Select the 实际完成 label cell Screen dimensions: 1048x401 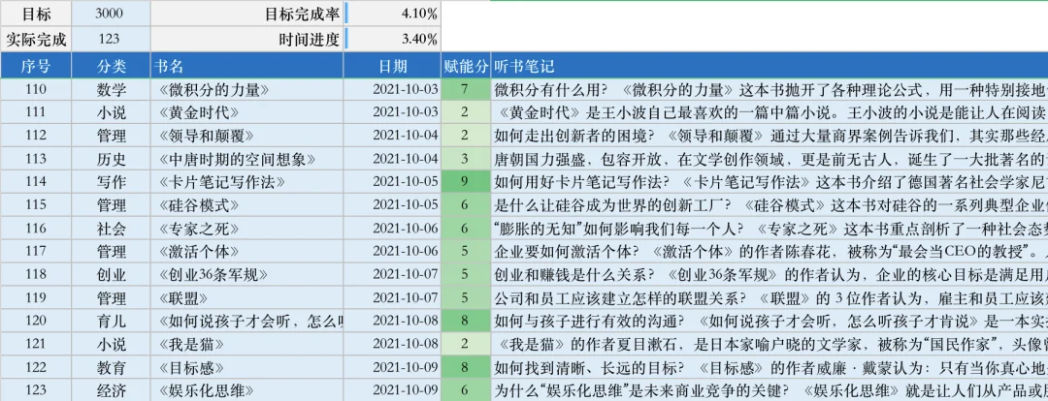tap(36, 40)
